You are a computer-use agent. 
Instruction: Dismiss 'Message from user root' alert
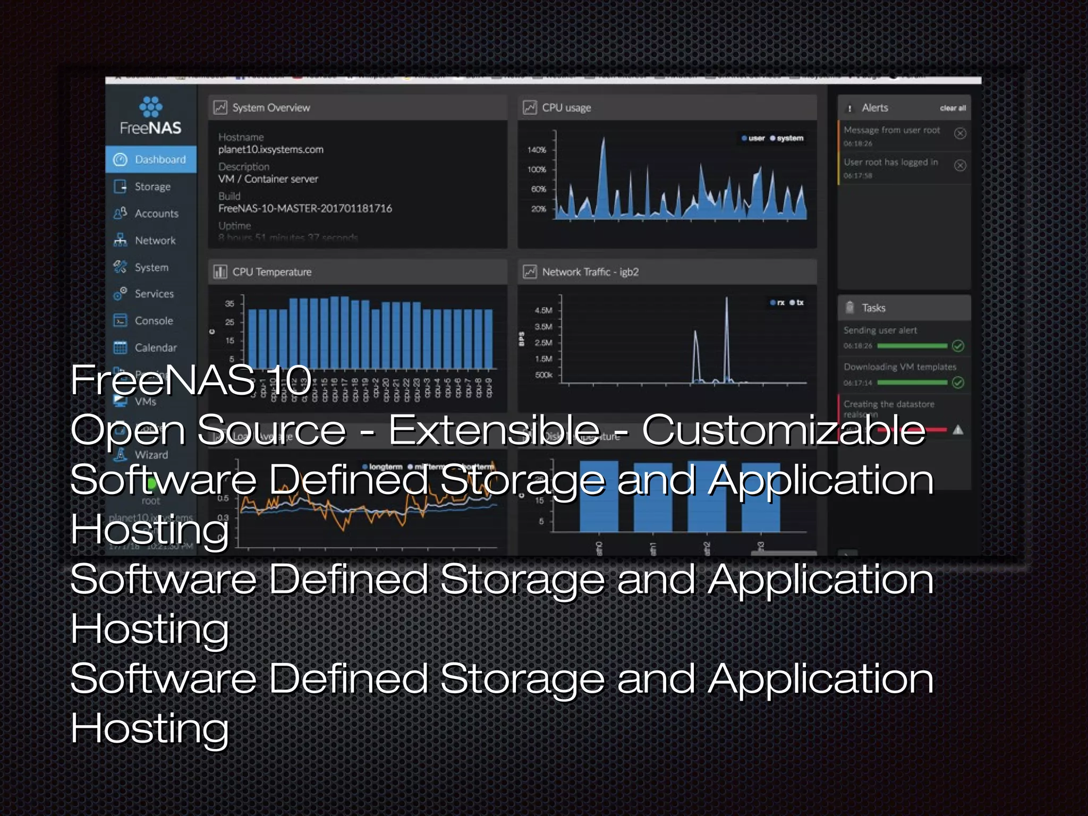pyautogui.click(x=960, y=133)
